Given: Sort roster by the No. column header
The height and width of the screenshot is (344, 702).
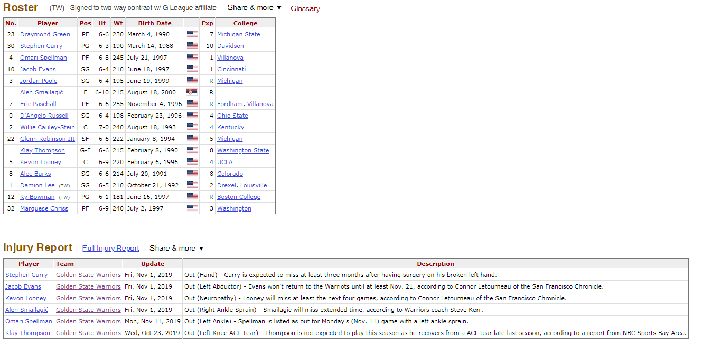Looking at the screenshot, I should 11,23.
